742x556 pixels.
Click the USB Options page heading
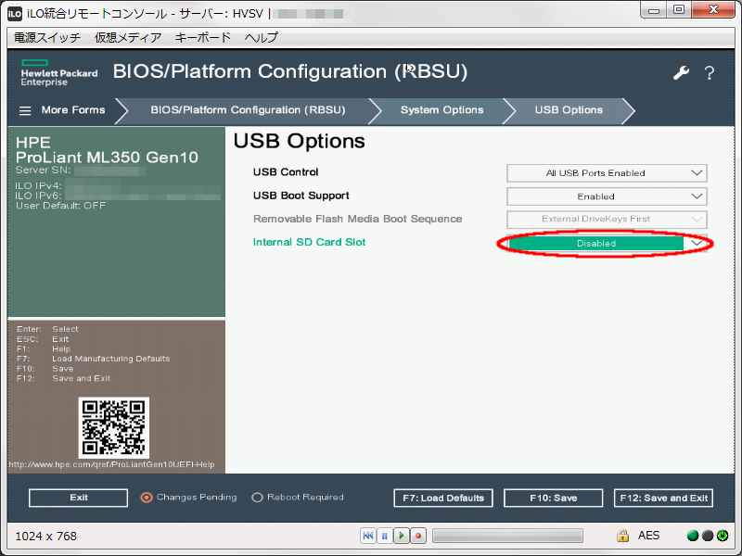point(299,141)
